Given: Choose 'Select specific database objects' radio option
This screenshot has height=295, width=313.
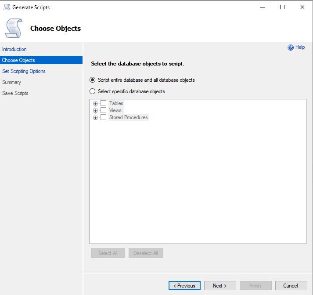Looking at the screenshot, I should pyautogui.click(x=92, y=91).
